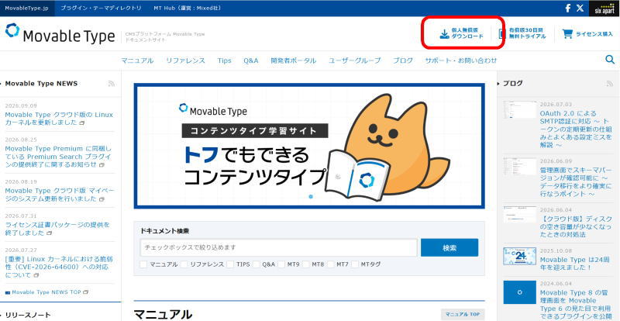Click the Movable Type NEWS sidebar heading
The height and width of the screenshot is (321, 620).
coord(41,84)
